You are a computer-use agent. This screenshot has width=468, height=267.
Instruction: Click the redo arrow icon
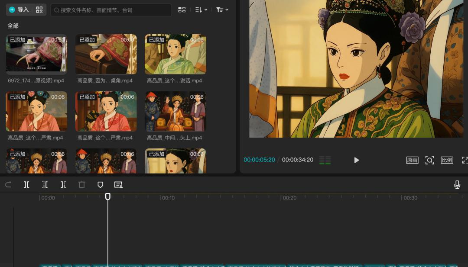[8, 185]
